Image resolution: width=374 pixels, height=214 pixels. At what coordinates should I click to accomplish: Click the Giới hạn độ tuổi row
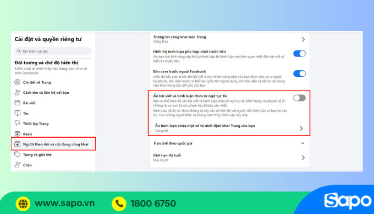[229, 157]
